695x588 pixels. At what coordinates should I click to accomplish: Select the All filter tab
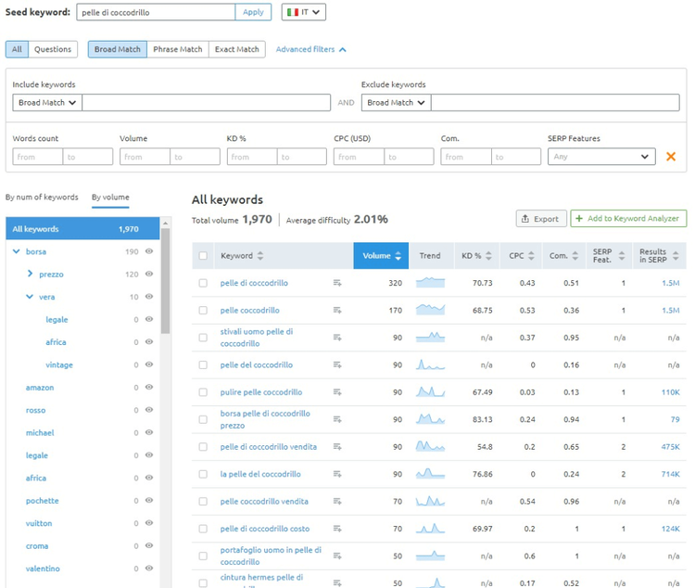pyautogui.click(x=17, y=49)
